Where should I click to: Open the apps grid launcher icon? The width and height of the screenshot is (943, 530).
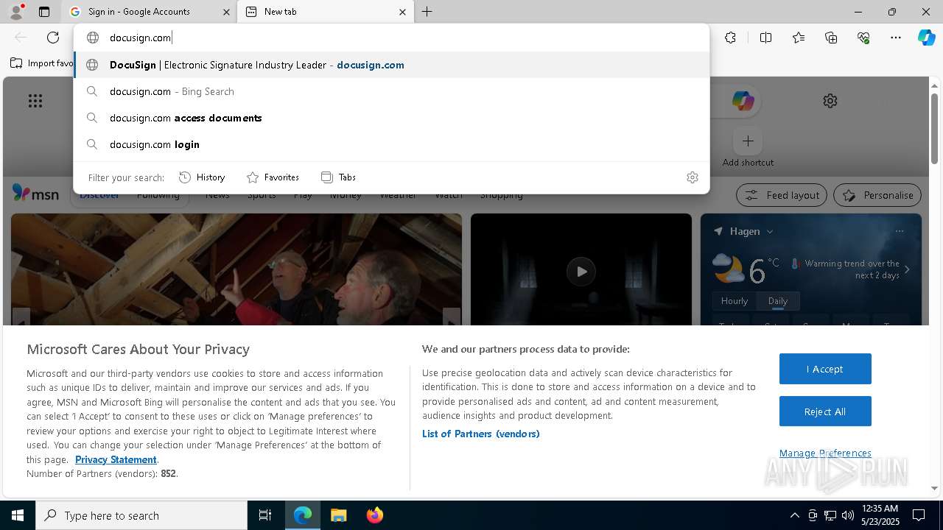[35, 101]
